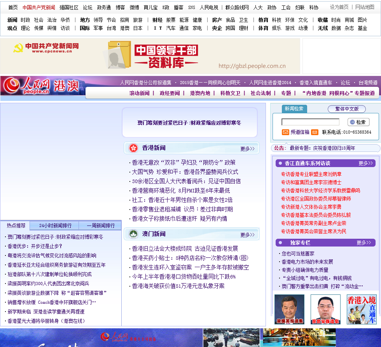Screen dimensions: 381x347
Task: Open 香港零售业退租减铺 article
Action: tap(182, 209)
